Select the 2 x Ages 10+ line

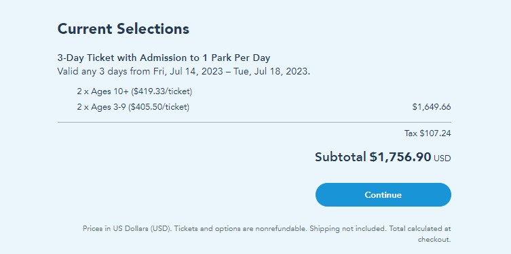134,91
